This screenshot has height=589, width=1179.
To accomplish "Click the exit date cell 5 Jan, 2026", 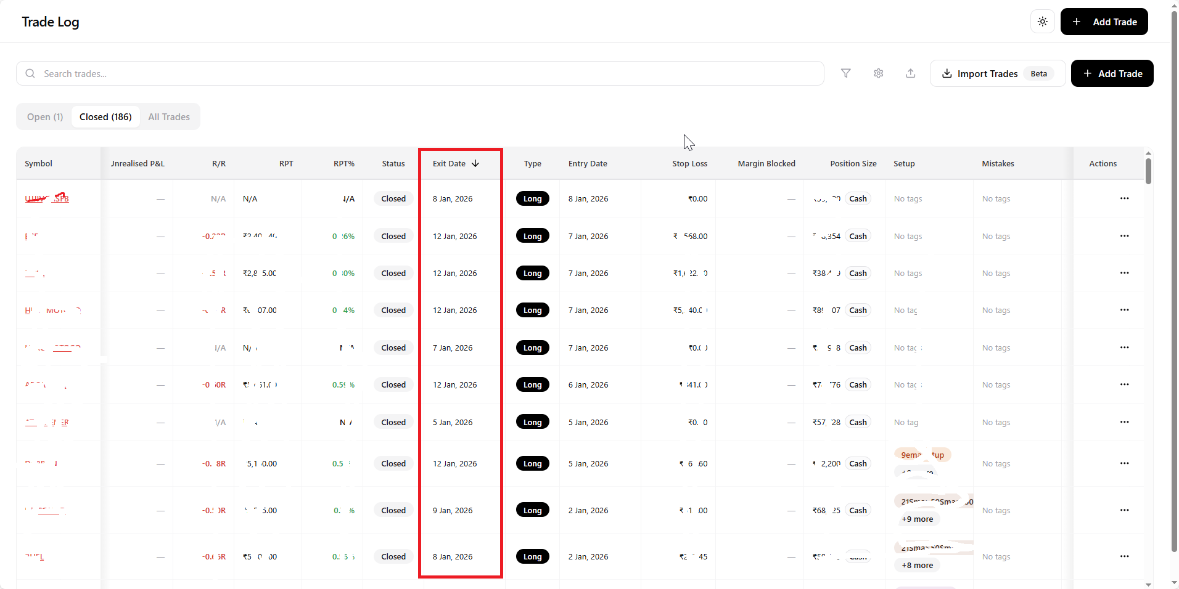I will tap(453, 422).
